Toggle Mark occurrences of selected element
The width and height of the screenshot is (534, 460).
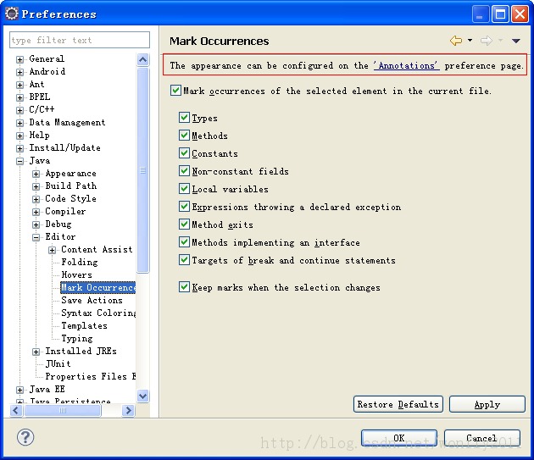click(x=175, y=91)
